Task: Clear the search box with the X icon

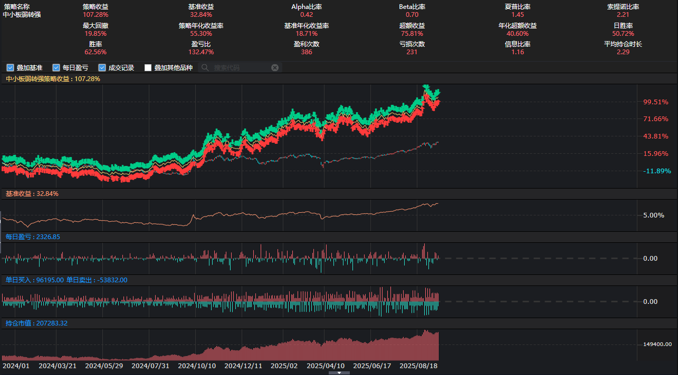Action: click(x=275, y=68)
